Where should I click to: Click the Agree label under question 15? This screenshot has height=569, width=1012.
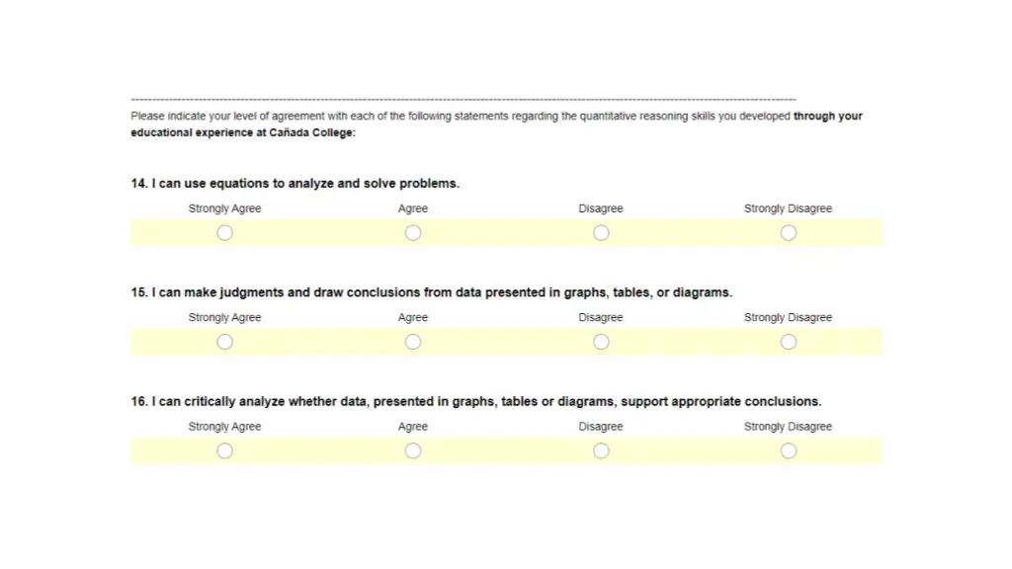413,317
